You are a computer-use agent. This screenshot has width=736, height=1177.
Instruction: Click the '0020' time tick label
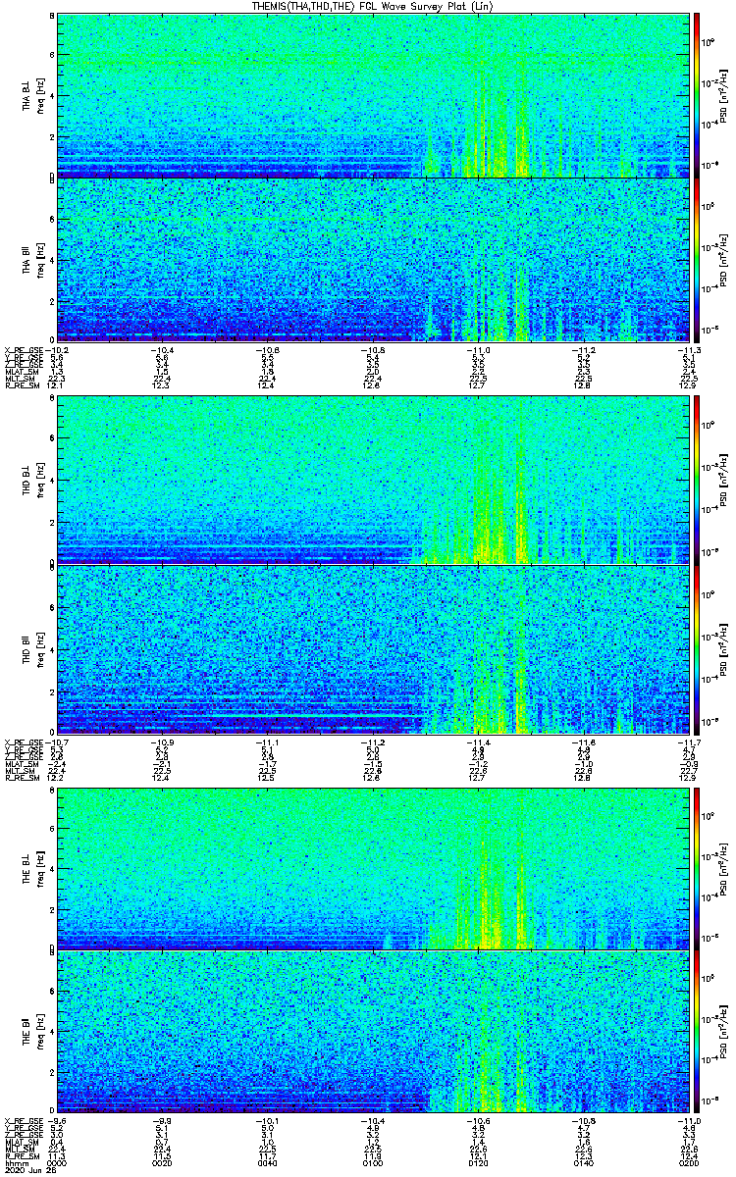pyautogui.click(x=161, y=1162)
